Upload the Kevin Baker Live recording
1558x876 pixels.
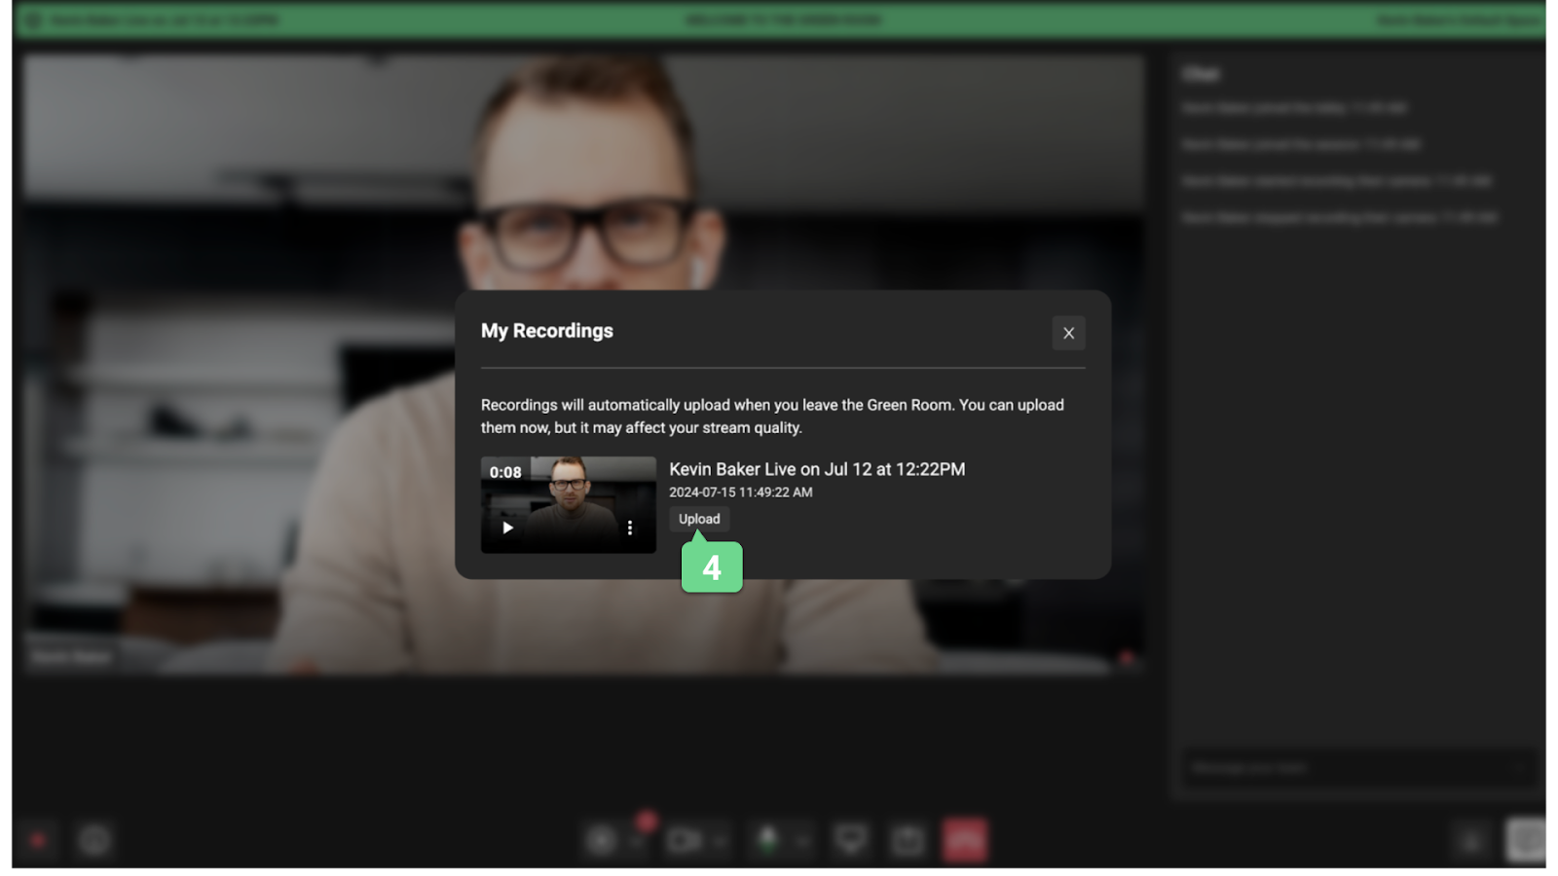[699, 519]
